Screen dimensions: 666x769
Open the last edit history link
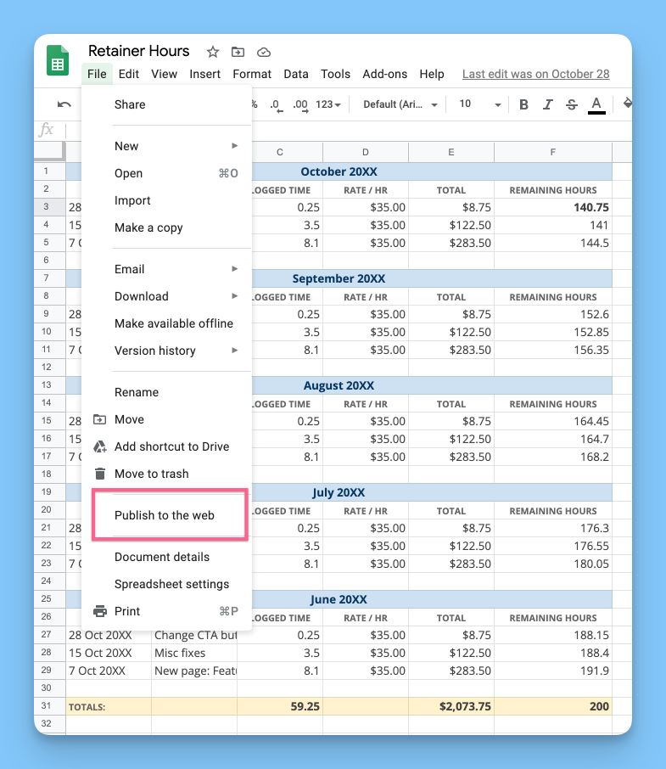pos(535,74)
